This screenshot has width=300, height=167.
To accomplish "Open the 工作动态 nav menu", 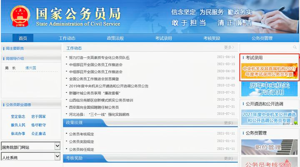I will [x=67, y=38].
